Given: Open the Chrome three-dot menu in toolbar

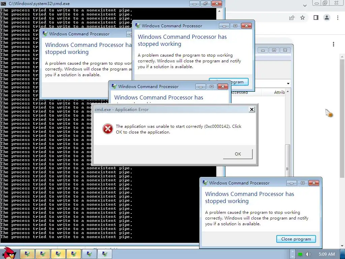Looking at the screenshot, I should (x=338, y=18).
